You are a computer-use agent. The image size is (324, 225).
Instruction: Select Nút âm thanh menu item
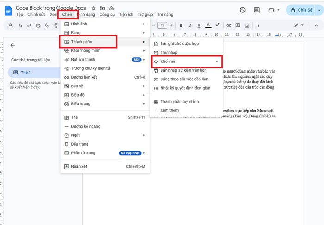pos(105,60)
